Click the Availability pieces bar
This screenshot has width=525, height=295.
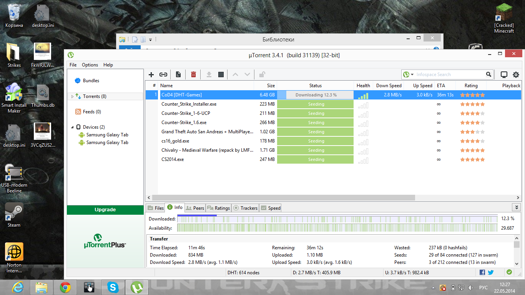pos(337,228)
